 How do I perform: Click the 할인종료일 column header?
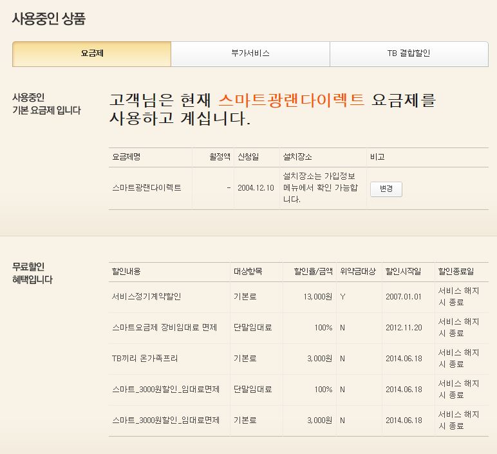click(x=456, y=271)
